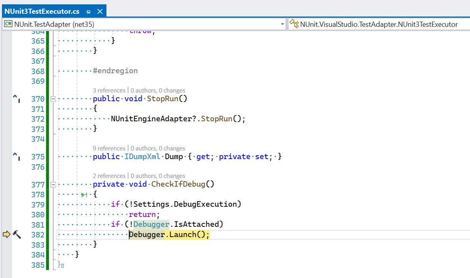Open the NUnit.TestAdapter (net35) project dropdown
This screenshot has height=278, width=470.
tap(282, 24)
